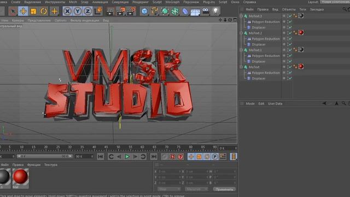Open the Snap menu
The height and width of the screenshot is (197, 350).
coord(85,2)
